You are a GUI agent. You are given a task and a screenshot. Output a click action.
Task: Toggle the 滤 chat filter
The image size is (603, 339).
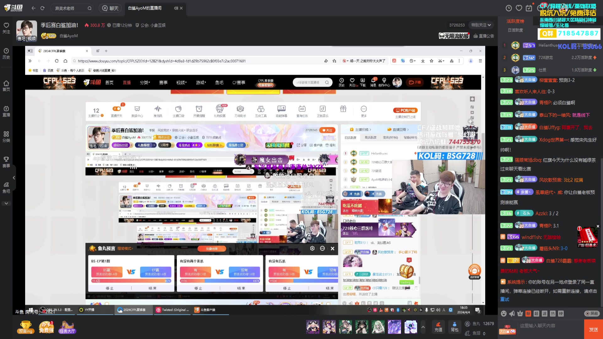point(545,314)
